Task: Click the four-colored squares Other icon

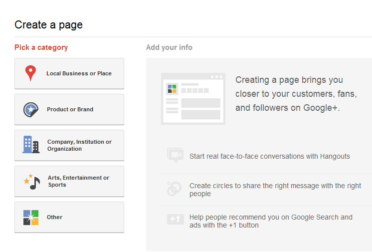Action: click(31, 218)
